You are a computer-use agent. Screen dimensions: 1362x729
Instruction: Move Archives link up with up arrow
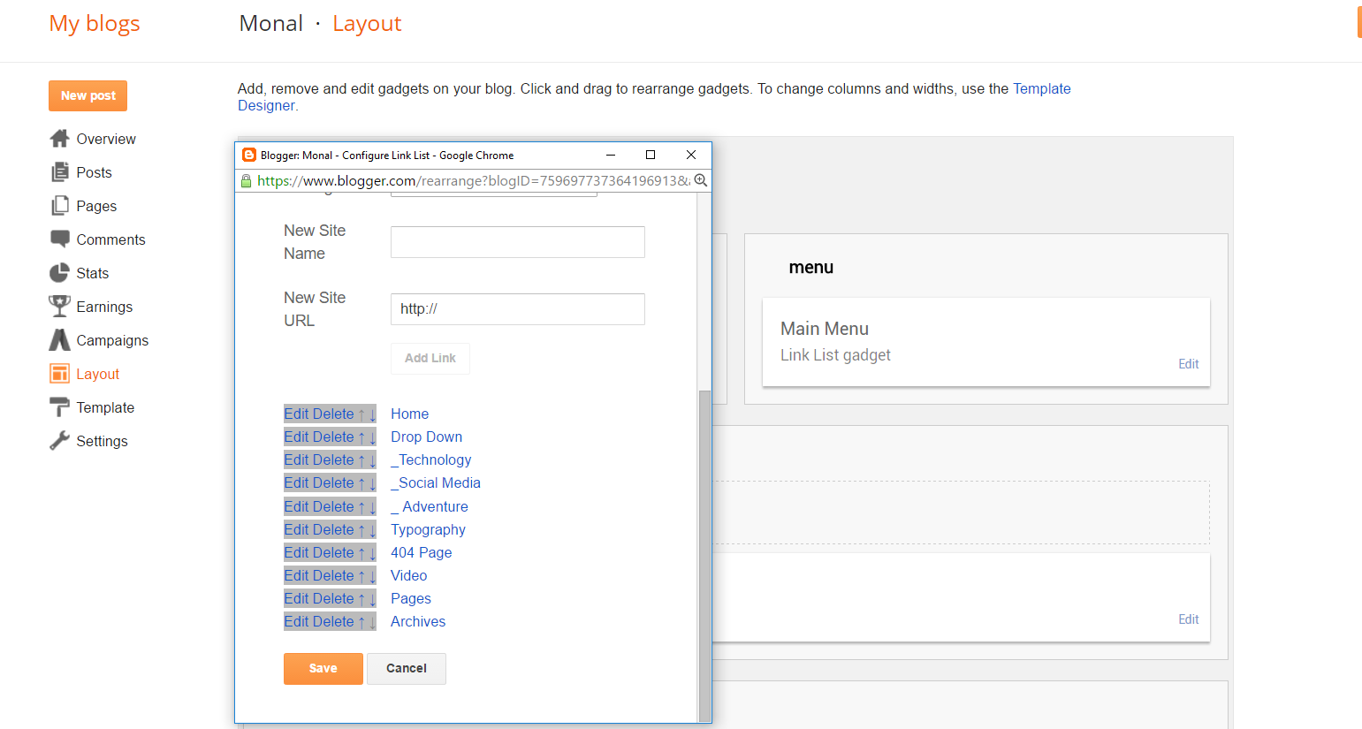coord(361,622)
